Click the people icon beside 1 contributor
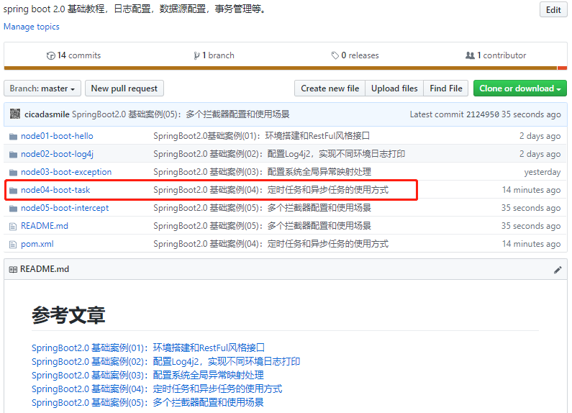 (x=470, y=55)
